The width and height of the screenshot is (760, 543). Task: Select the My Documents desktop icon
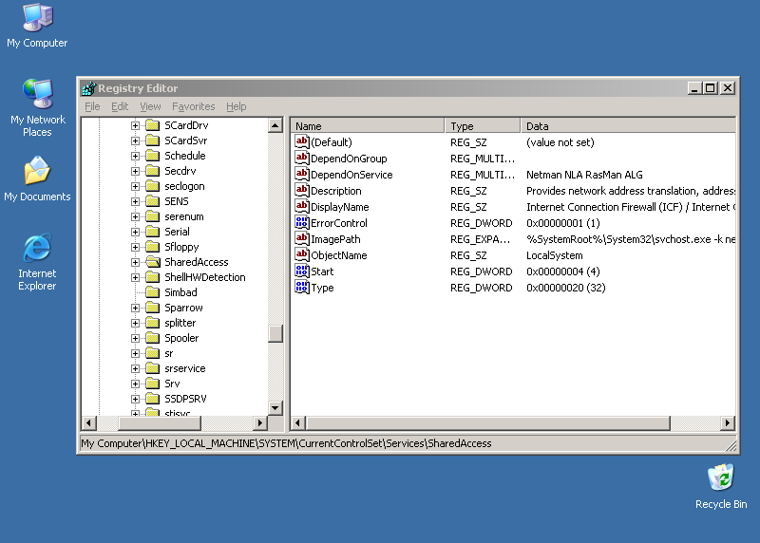tap(37, 178)
